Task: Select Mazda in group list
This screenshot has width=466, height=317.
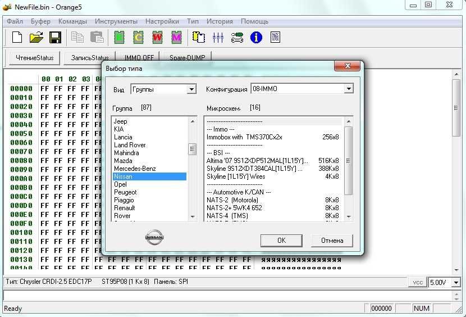Action: (149, 161)
